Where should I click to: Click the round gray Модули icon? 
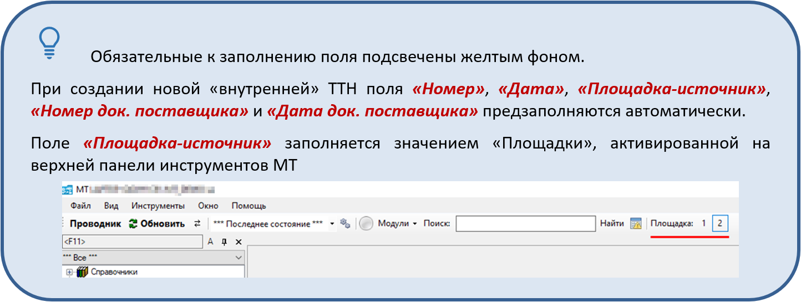(366, 224)
